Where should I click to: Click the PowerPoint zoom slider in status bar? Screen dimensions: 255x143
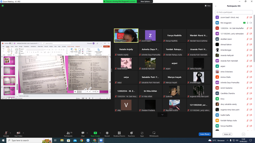click(100, 98)
